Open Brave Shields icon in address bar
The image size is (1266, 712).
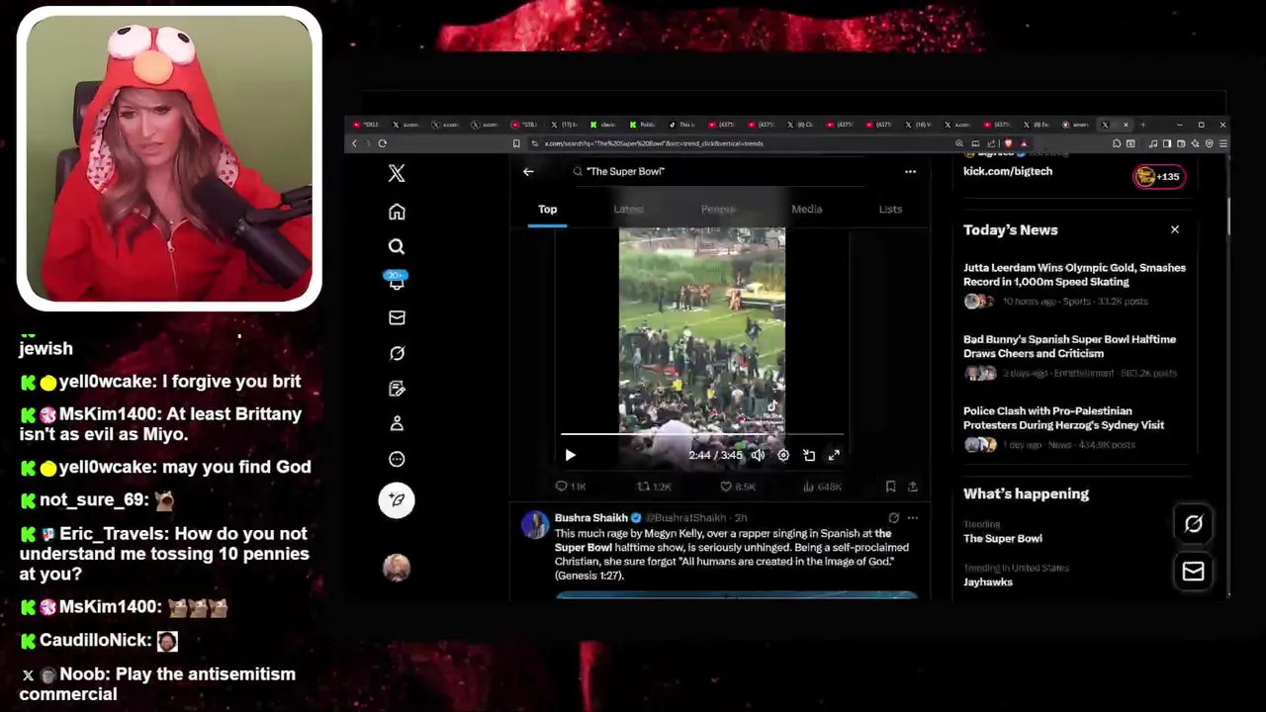1008,143
